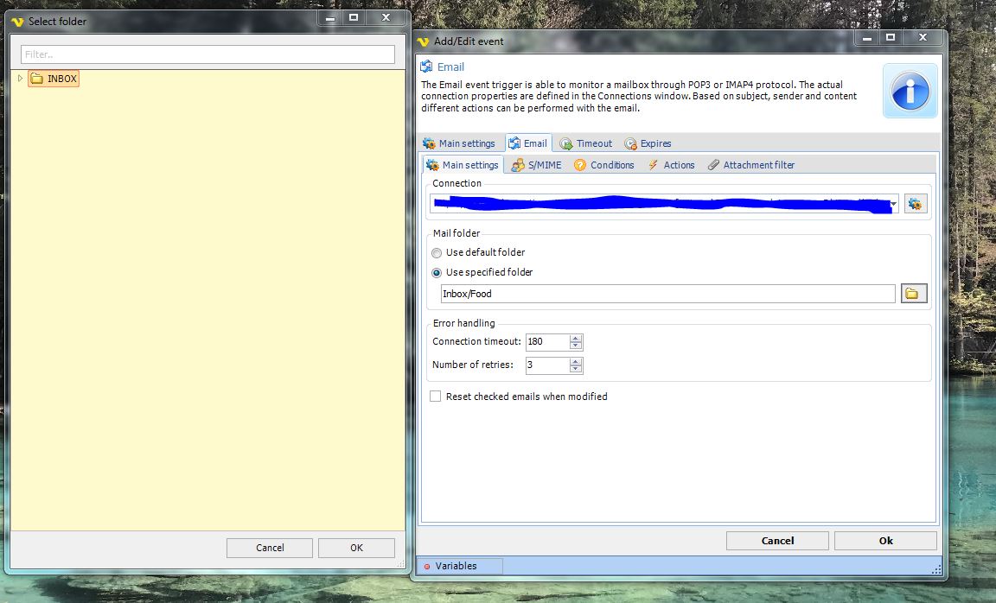Click the Filter text field
This screenshot has height=603, width=996.
(x=207, y=54)
